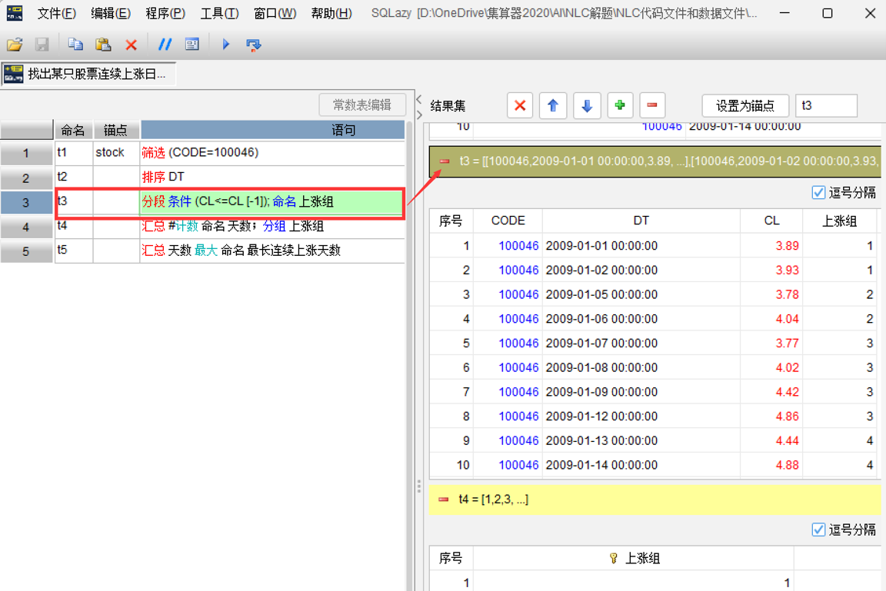Open the SQLazy app icon in title bar
This screenshot has height=591, width=886.
point(15,13)
